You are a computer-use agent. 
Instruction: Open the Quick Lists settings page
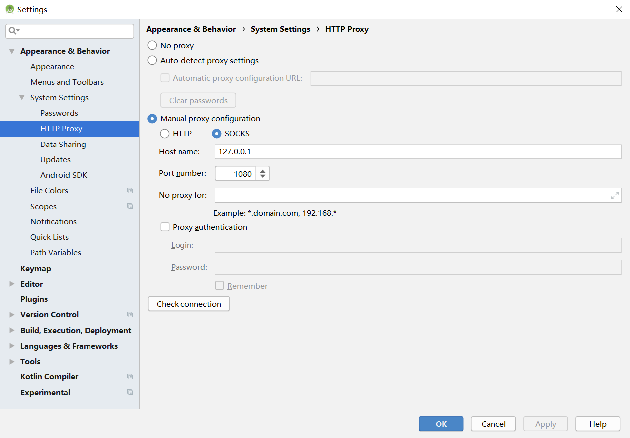point(49,237)
